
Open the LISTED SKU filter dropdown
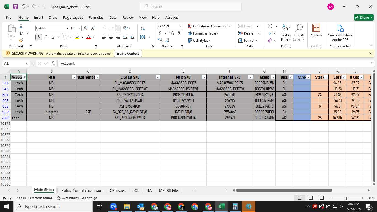(158, 77)
